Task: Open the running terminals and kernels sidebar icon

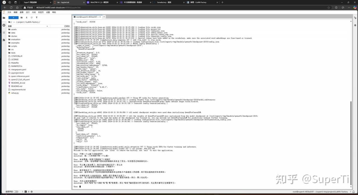Action: 4,25
